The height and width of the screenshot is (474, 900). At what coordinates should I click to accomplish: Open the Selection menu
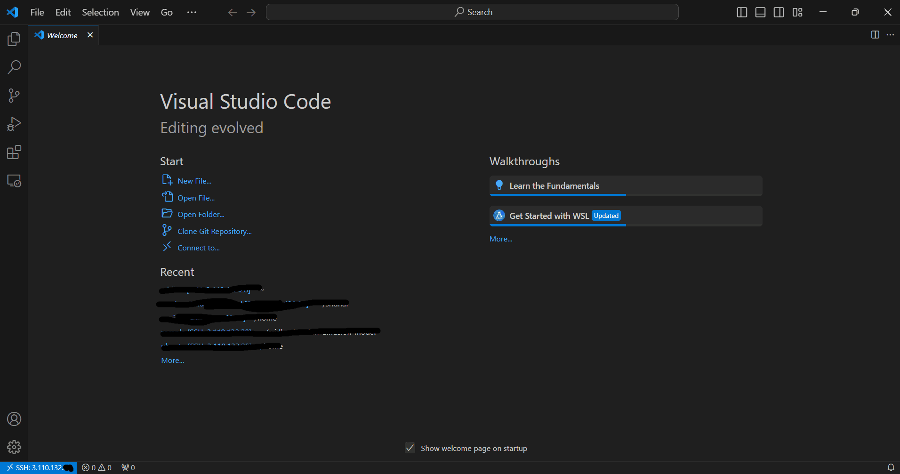pyautogui.click(x=100, y=12)
